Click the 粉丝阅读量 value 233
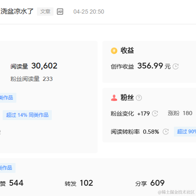 tap(48, 79)
